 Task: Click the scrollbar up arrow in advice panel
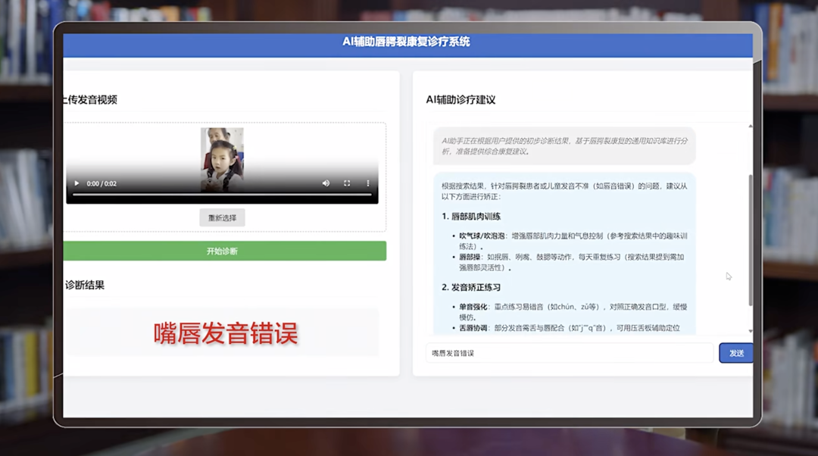[x=750, y=126]
